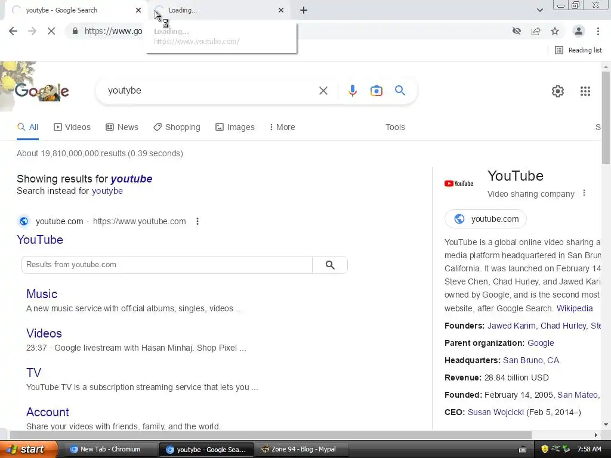Click the crossed-out eye icon in address bar
The image size is (611, 458).
click(517, 31)
